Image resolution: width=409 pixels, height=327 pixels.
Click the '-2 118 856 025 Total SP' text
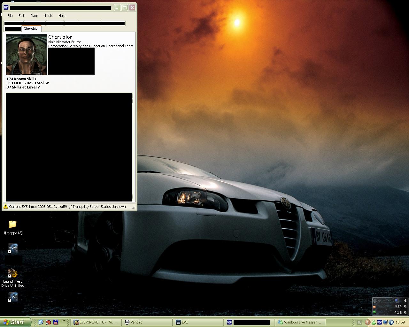(x=28, y=83)
